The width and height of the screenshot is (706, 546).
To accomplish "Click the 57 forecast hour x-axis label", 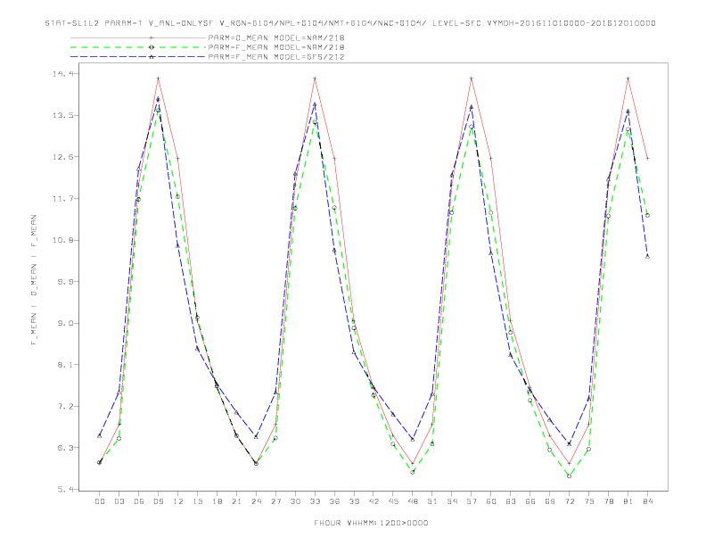I will 472,501.
